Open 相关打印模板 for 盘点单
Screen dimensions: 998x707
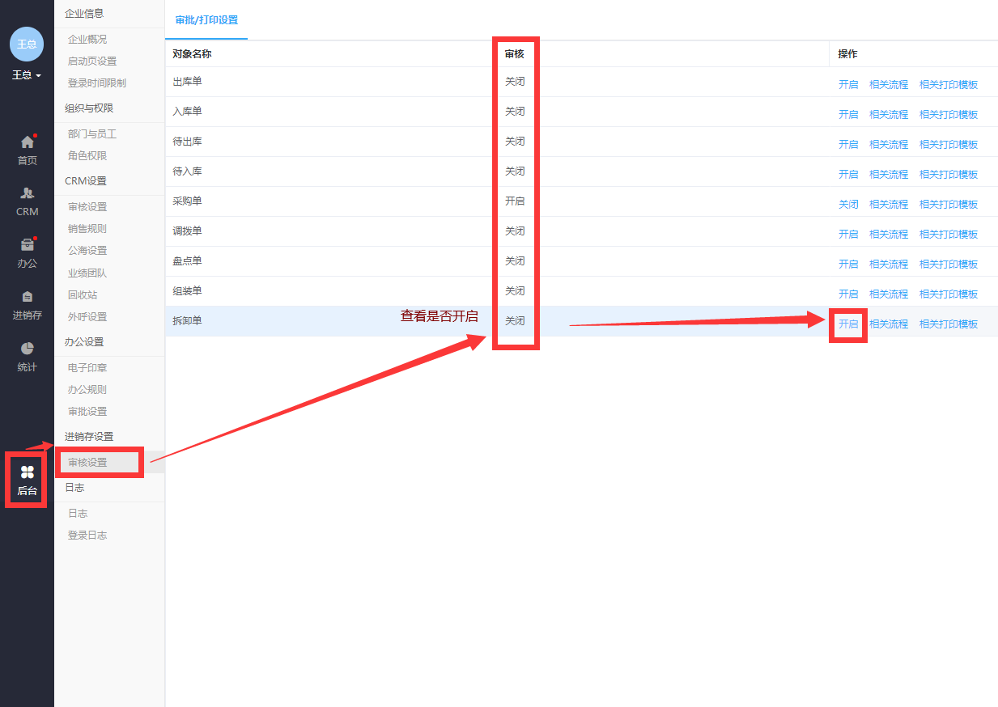tap(949, 264)
